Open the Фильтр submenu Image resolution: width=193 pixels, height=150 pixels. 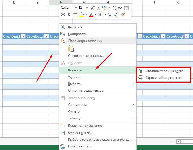tap(98, 111)
